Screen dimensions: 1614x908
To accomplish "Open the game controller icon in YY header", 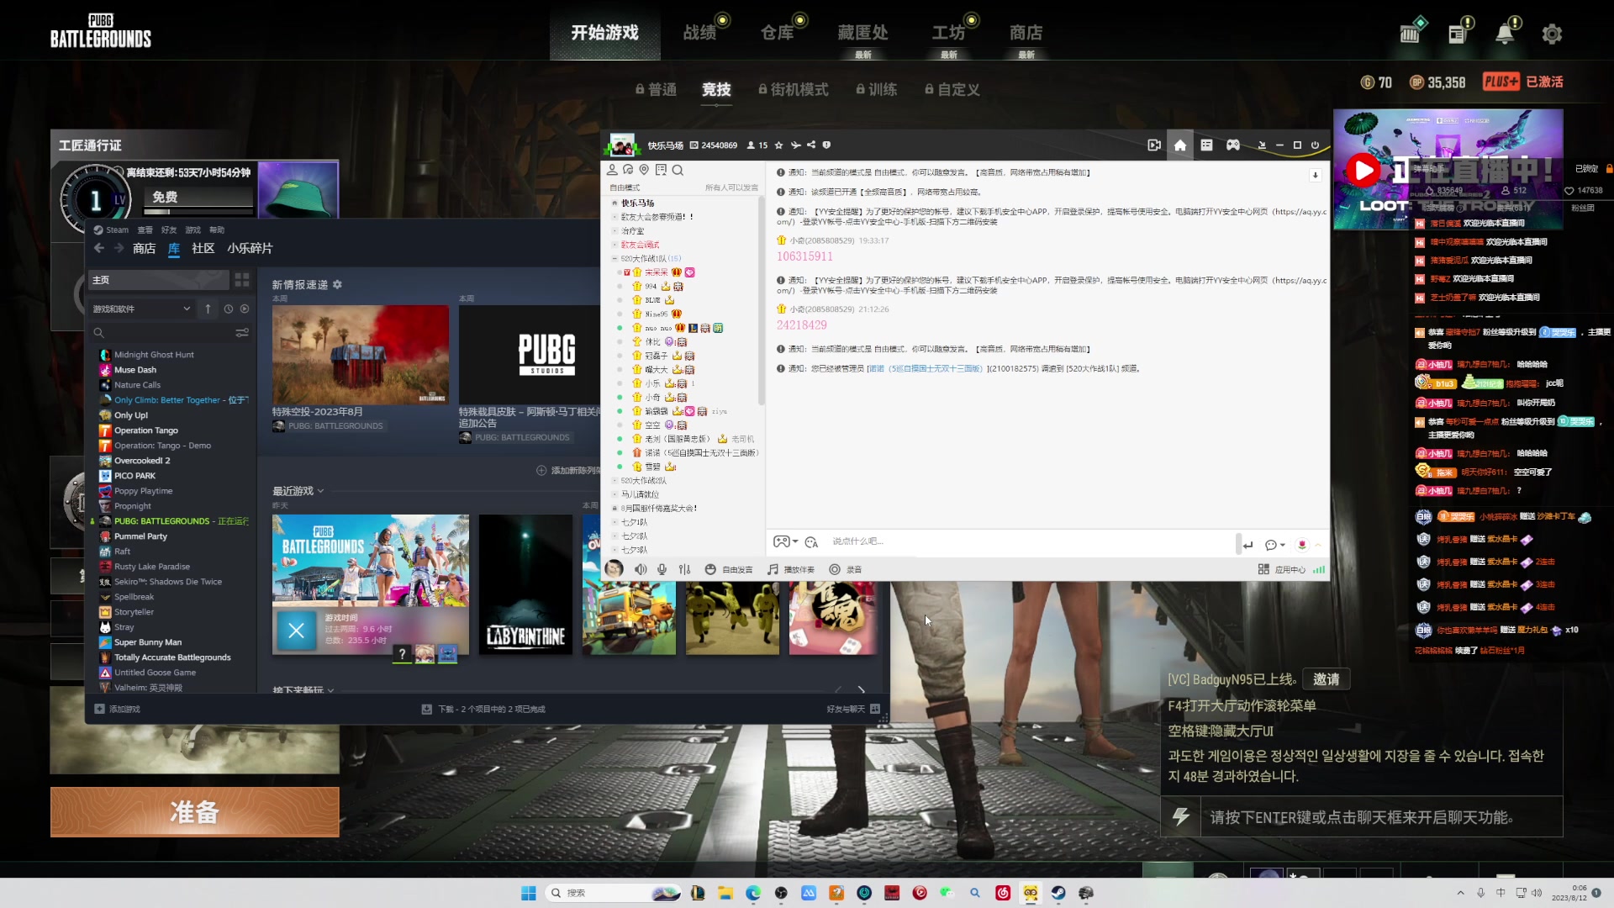I will coord(1232,145).
